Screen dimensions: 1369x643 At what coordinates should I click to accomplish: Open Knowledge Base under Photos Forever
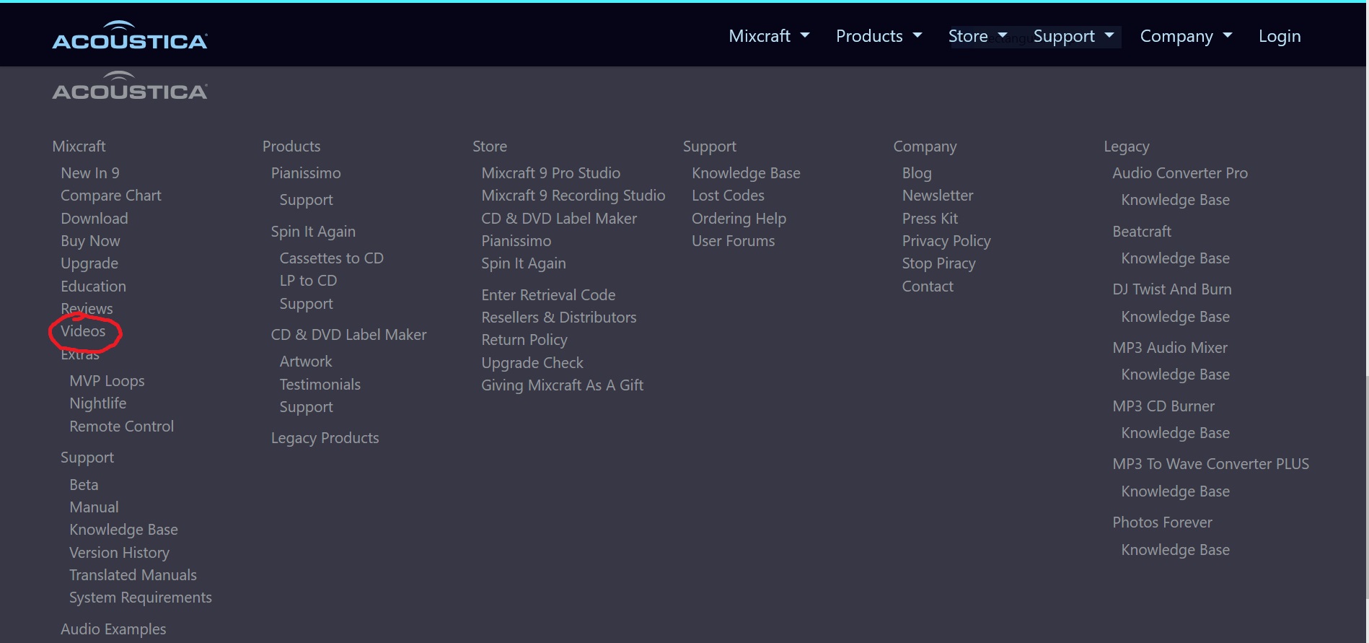1176,550
